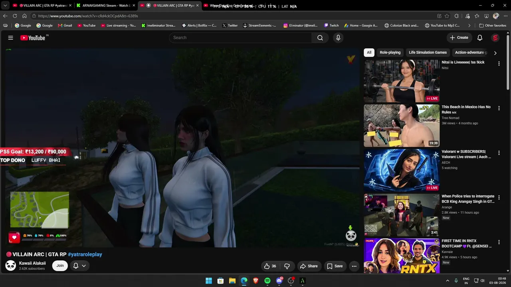The width and height of the screenshot is (511, 287).
Task: Open the YouTube account avatar menu
Action: tap(495, 38)
